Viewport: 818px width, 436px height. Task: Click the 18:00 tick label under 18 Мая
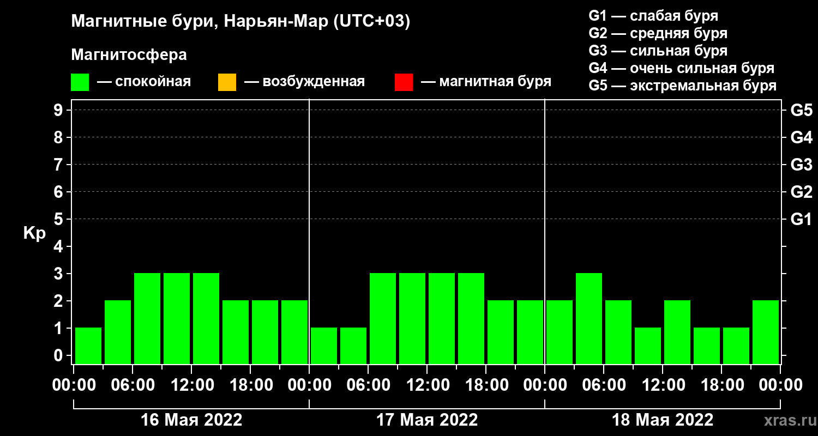click(721, 385)
